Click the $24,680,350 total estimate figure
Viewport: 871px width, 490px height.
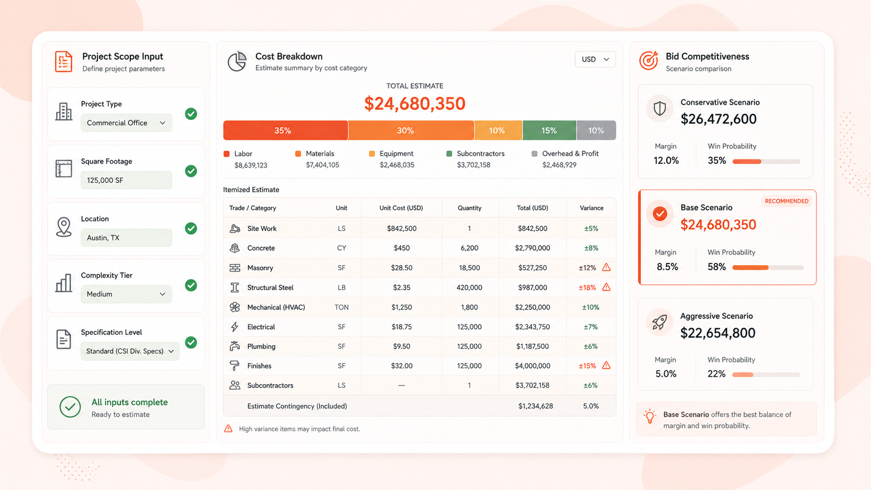point(415,104)
